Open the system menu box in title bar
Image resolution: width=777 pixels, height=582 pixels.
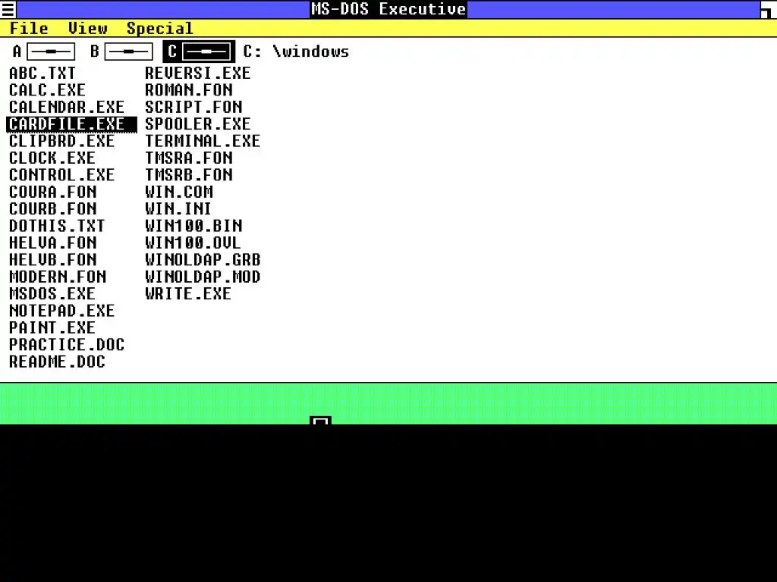pyautogui.click(x=8, y=9)
